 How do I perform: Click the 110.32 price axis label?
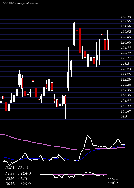click(126, 85)
